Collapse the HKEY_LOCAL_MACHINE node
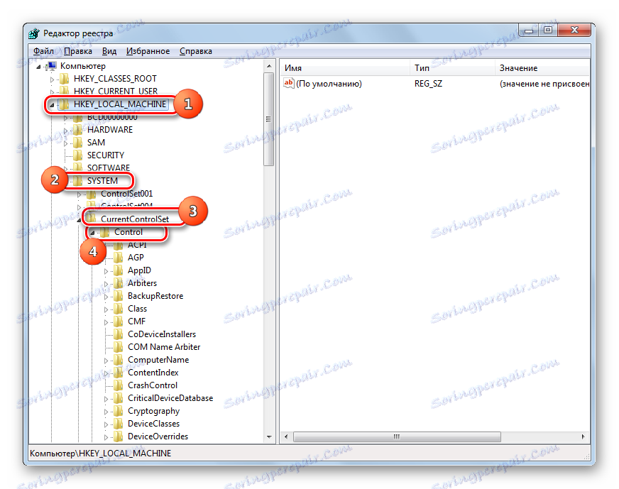 tap(53, 104)
